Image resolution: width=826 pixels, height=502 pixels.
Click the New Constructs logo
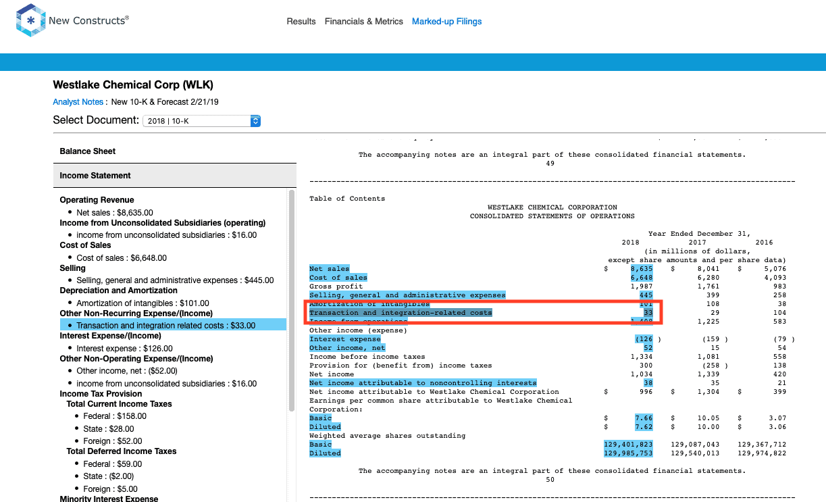point(72,21)
